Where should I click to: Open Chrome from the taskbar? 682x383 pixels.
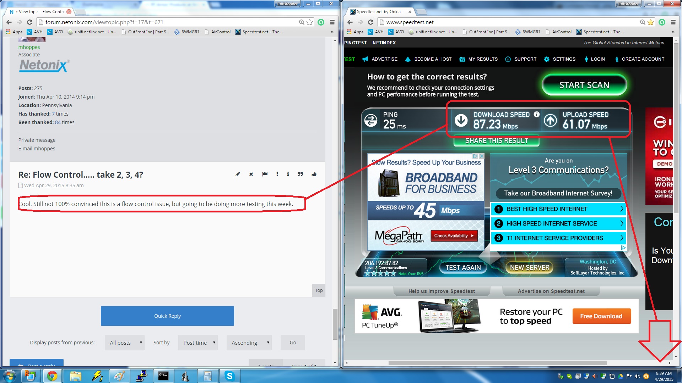pos(52,376)
